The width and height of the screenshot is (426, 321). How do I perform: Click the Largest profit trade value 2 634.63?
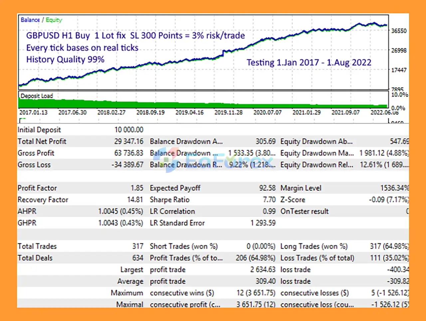point(263,270)
